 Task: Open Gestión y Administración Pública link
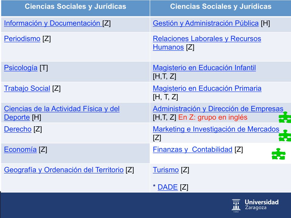[x=206, y=23]
